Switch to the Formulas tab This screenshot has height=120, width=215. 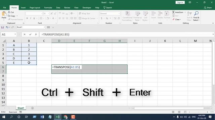[48, 8]
